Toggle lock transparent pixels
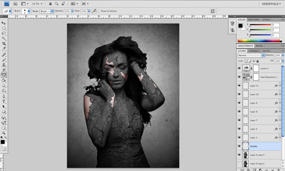The image size is (285, 171). click(246, 61)
